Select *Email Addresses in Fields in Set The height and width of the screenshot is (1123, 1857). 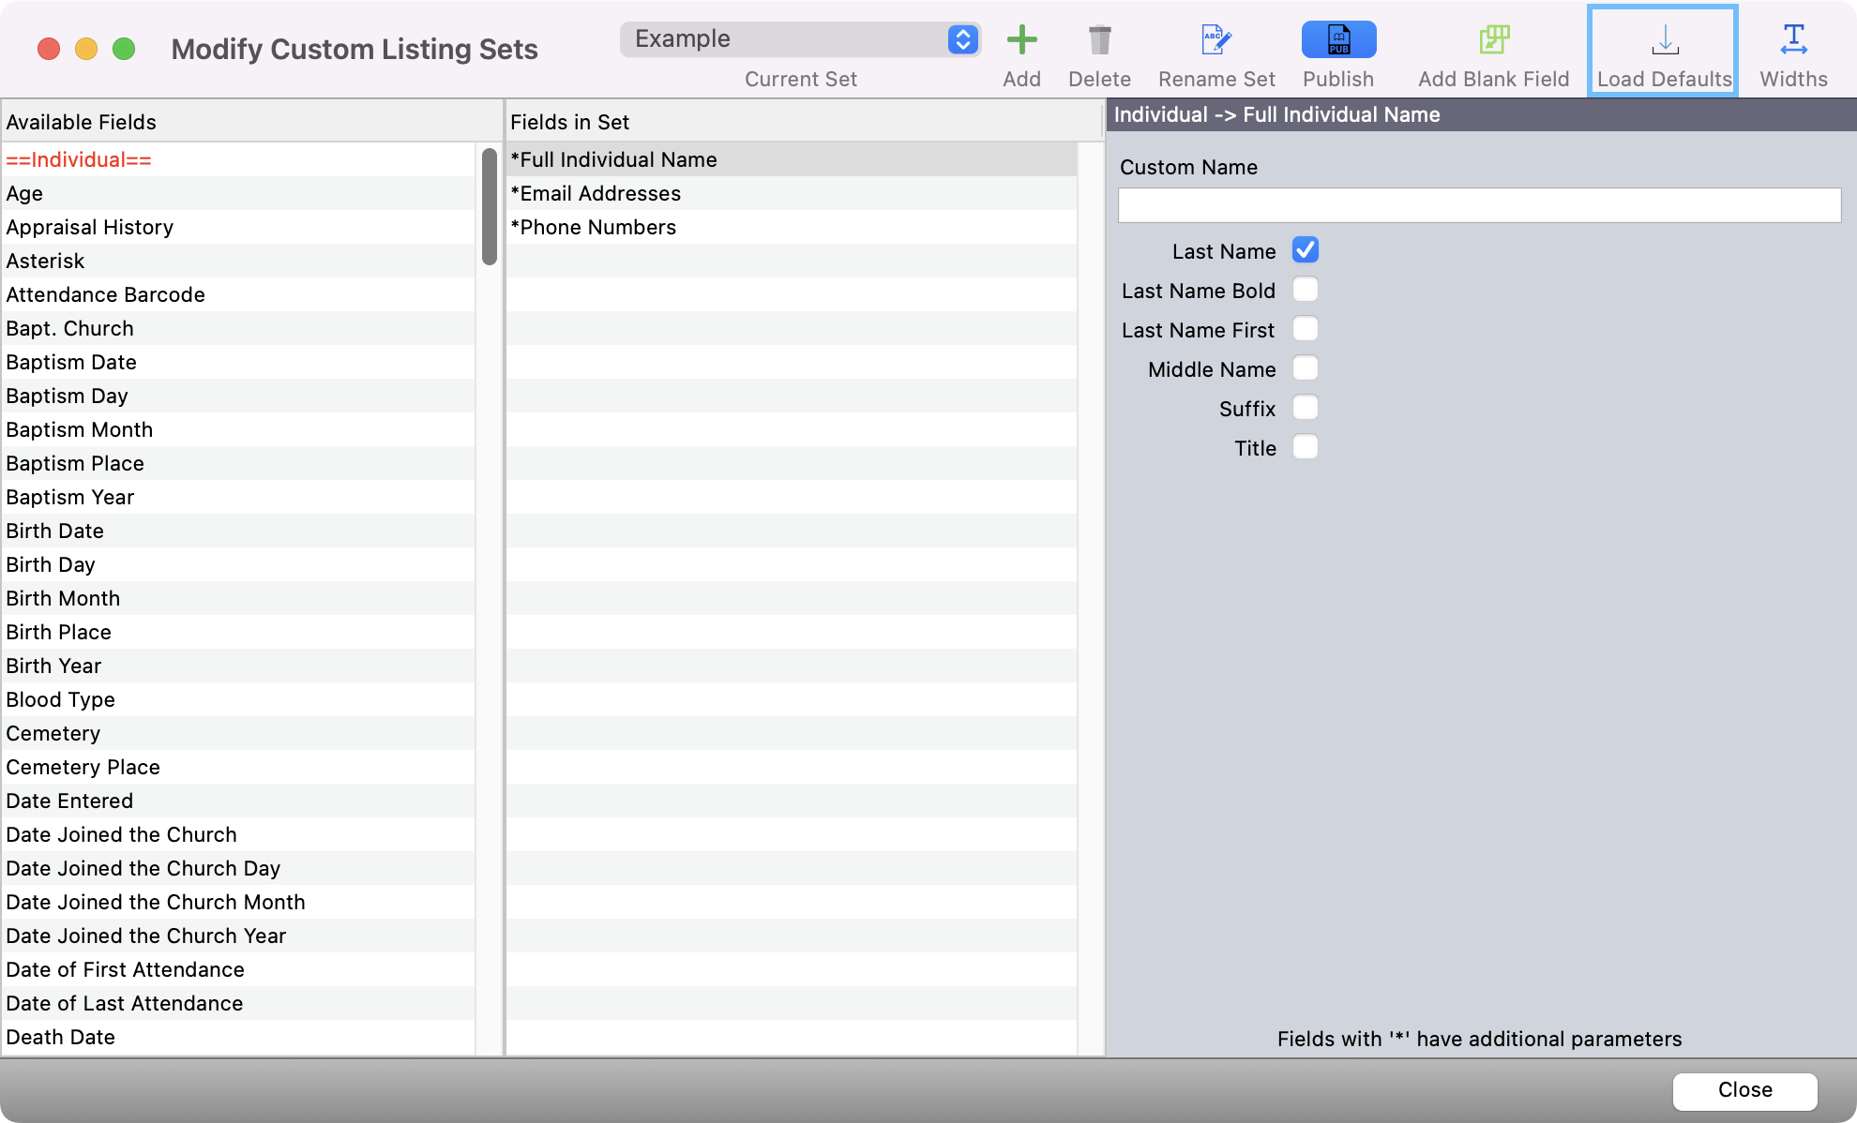[596, 193]
